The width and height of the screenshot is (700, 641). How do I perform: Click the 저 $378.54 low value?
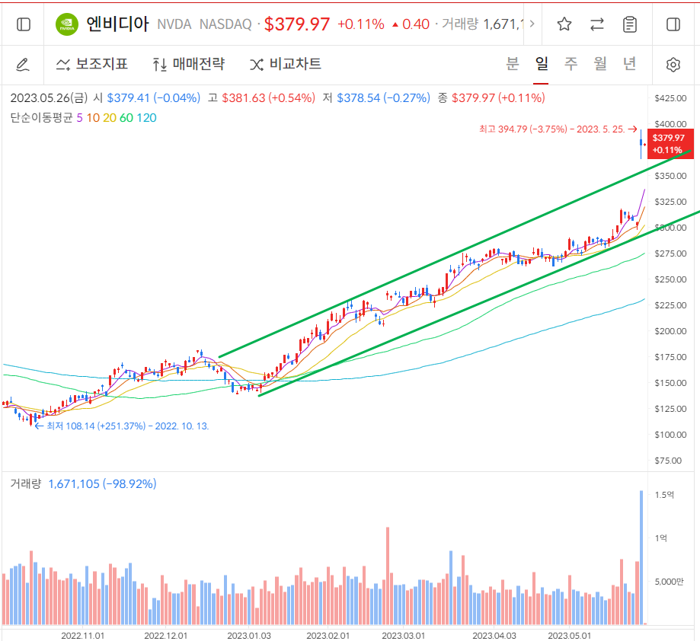(376, 98)
